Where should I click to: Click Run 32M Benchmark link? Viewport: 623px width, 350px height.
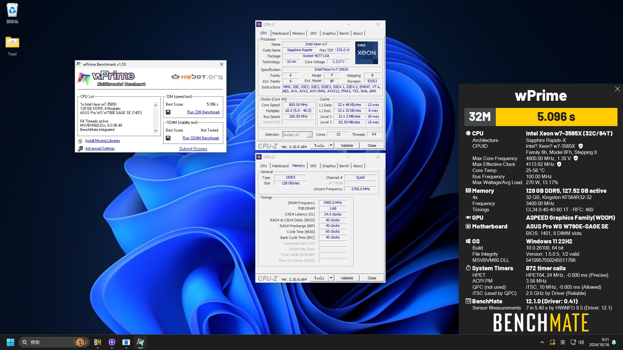(x=203, y=112)
